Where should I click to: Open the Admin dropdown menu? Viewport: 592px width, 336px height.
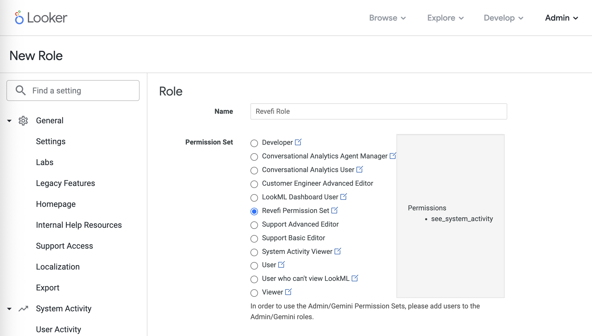561,18
